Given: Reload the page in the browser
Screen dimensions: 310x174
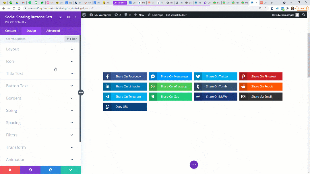Looking at the screenshot, I should coord(14,9).
